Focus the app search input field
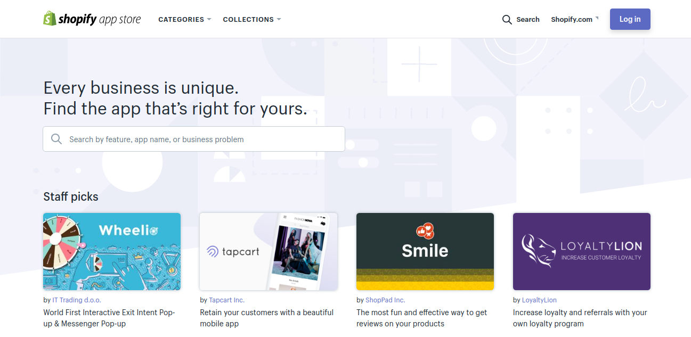 pyautogui.click(x=202, y=139)
